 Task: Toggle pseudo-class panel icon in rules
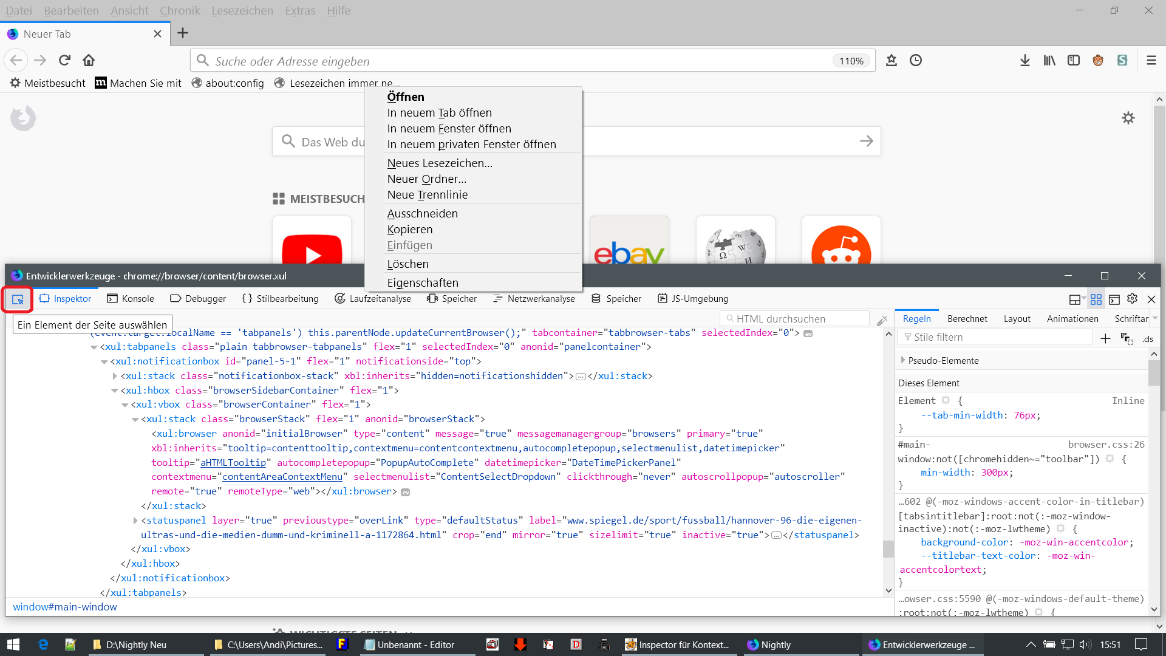coord(1127,338)
